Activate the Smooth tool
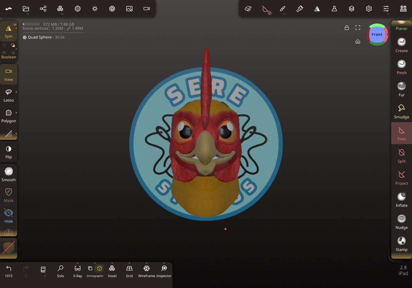 (9, 174)
